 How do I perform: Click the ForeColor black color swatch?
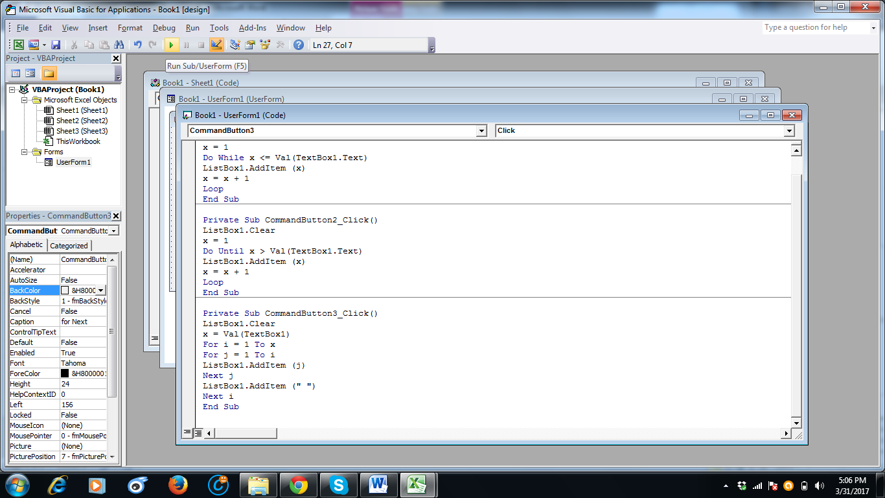[x=65, y=373]
